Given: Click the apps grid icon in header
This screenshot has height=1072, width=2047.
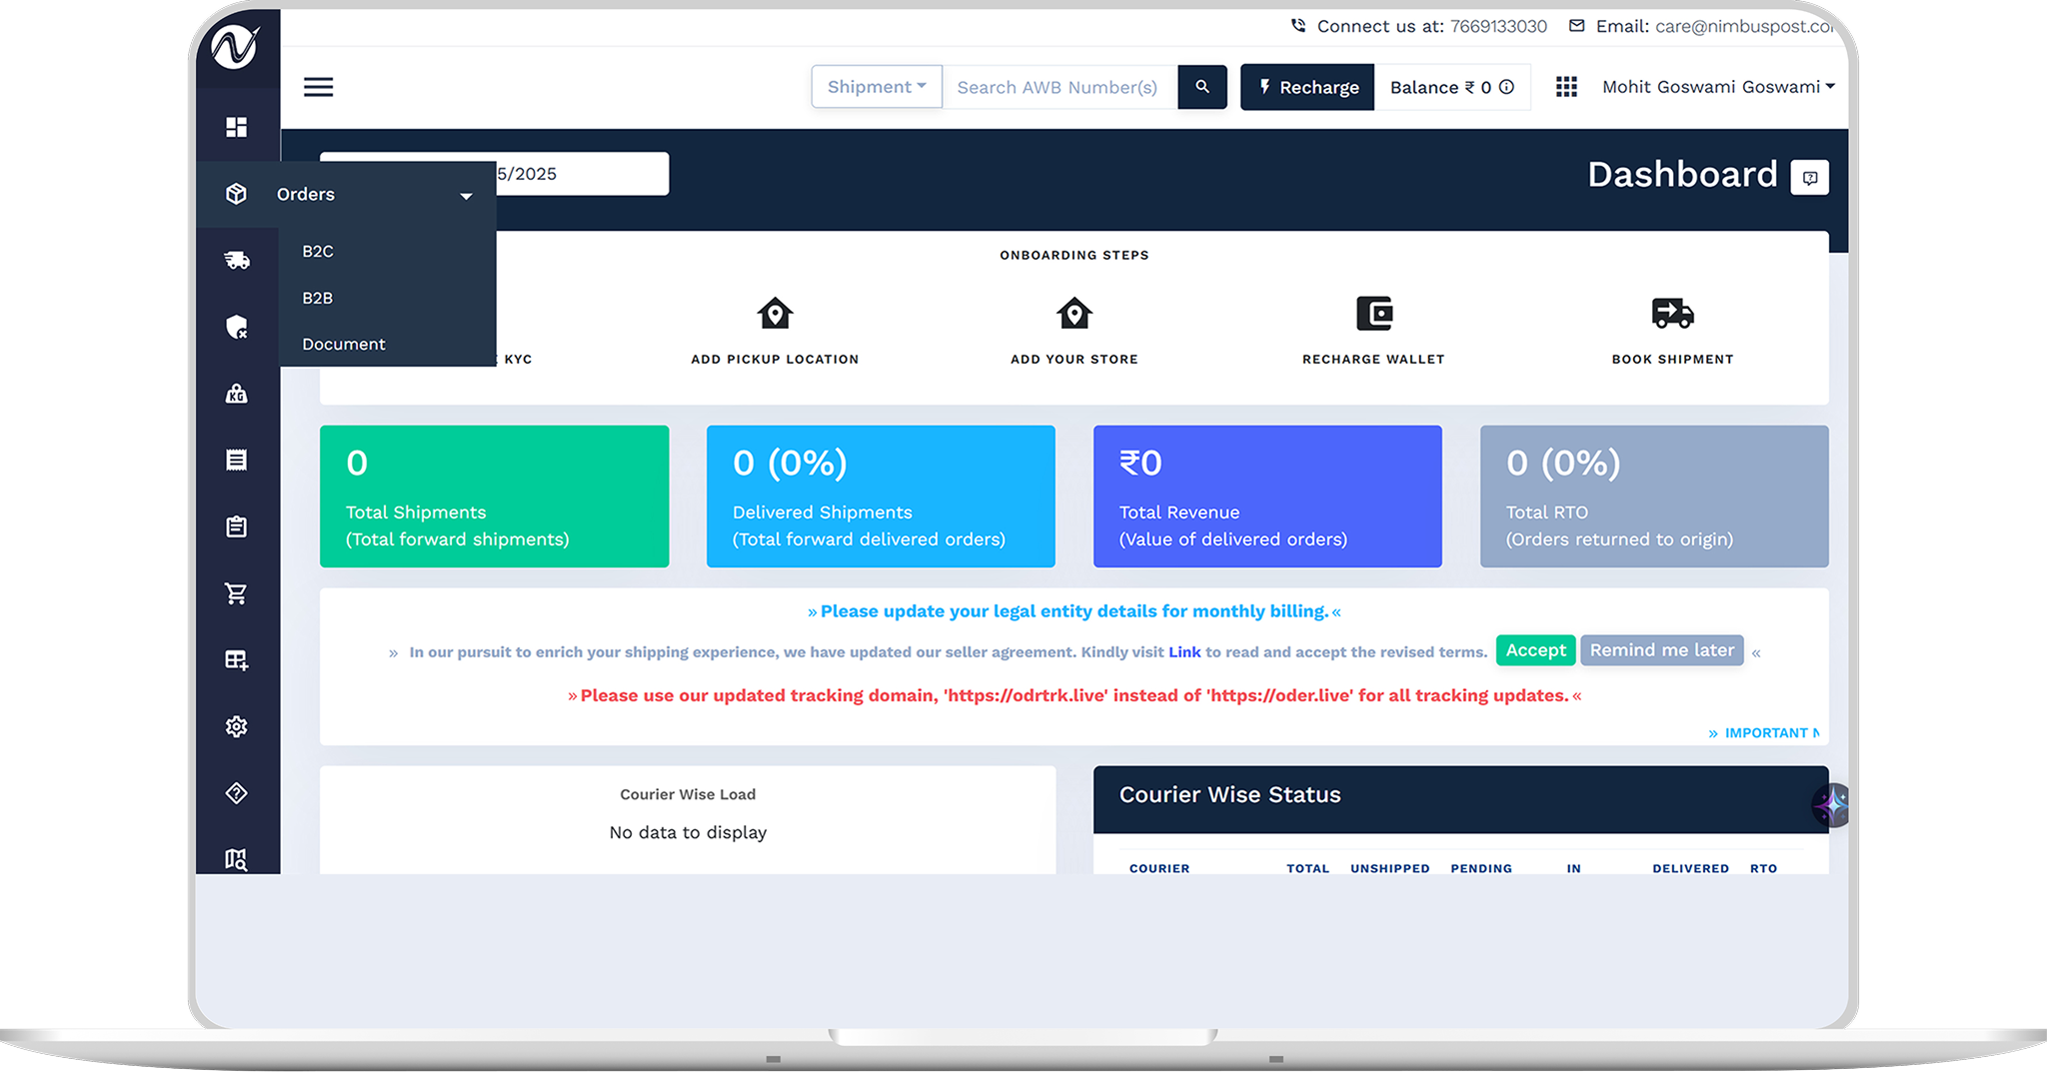Looking at the screenshot, I should tap(1566, 87).
